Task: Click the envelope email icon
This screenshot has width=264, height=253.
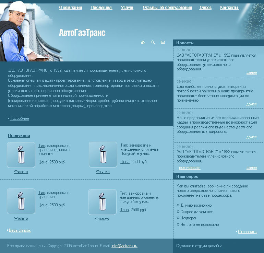Action: coord(163,42)
